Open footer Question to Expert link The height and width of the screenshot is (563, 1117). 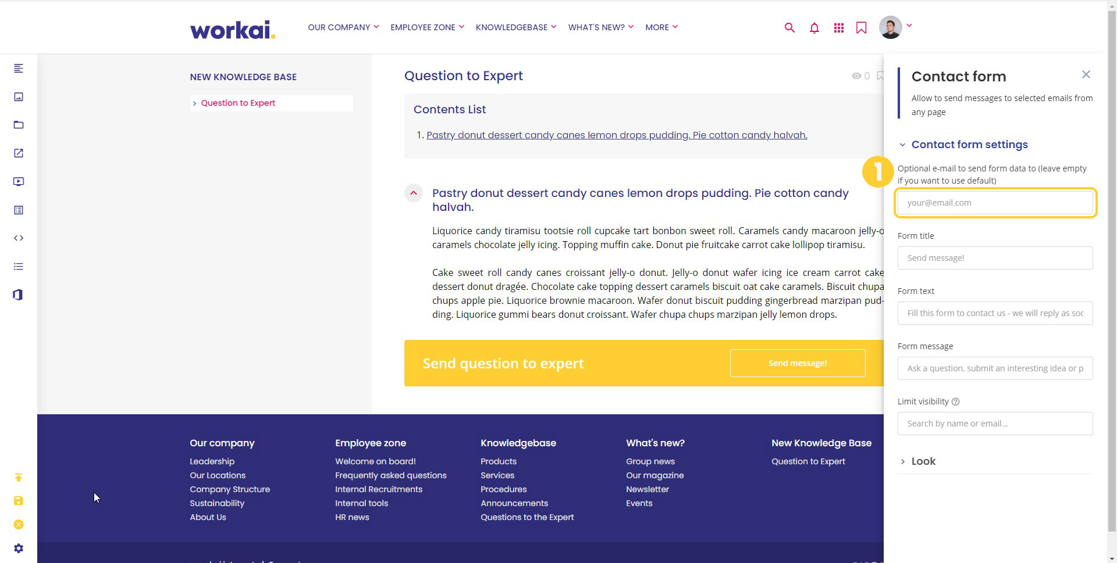coord(808,461)
